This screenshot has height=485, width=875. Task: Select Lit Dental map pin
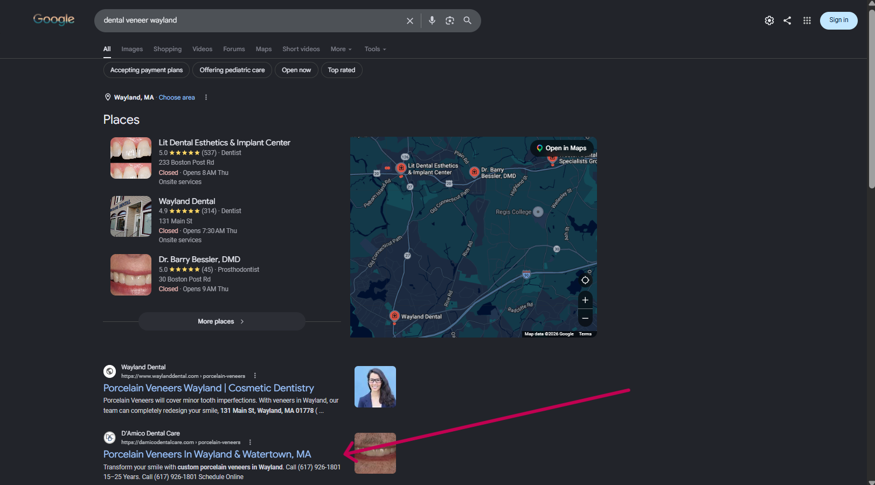(x=401, y=168)
